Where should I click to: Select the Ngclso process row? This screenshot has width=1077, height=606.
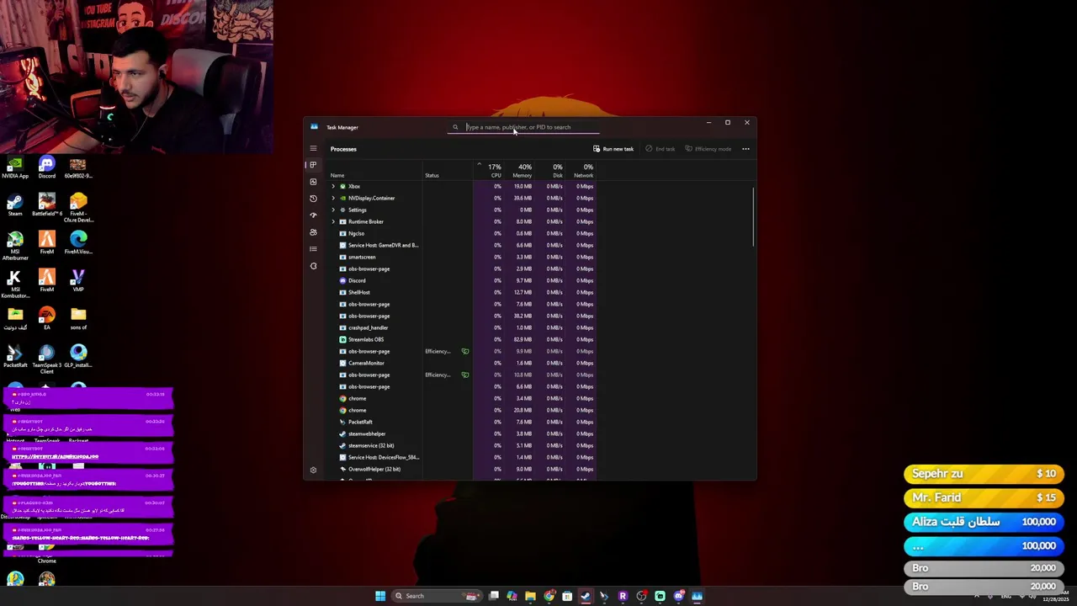(x=462, y=233)
